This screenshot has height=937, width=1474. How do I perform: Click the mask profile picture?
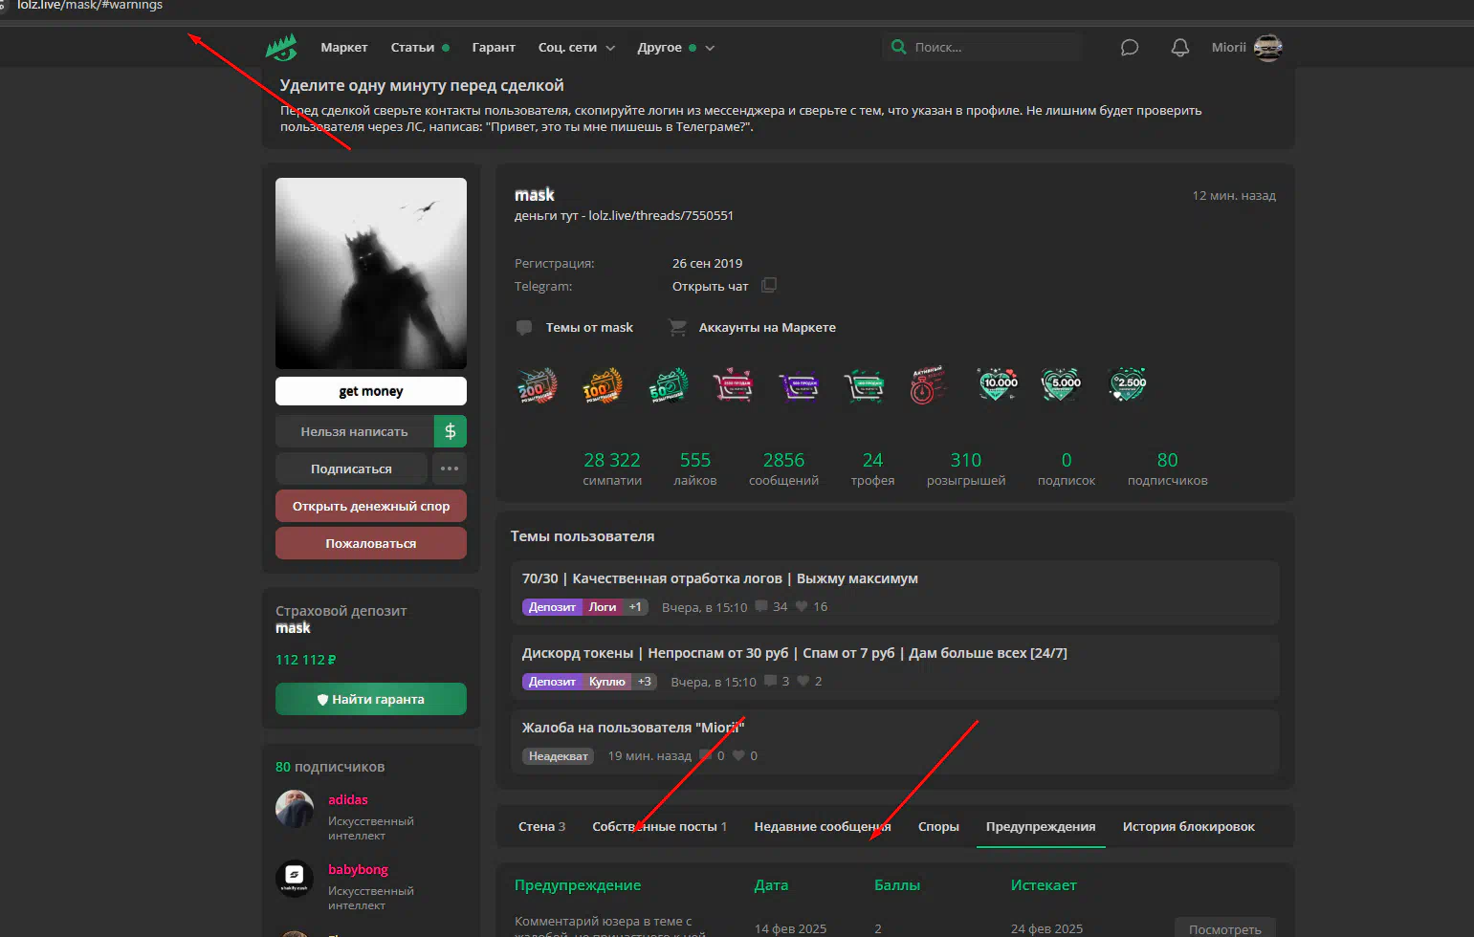[x=371, y=273]
